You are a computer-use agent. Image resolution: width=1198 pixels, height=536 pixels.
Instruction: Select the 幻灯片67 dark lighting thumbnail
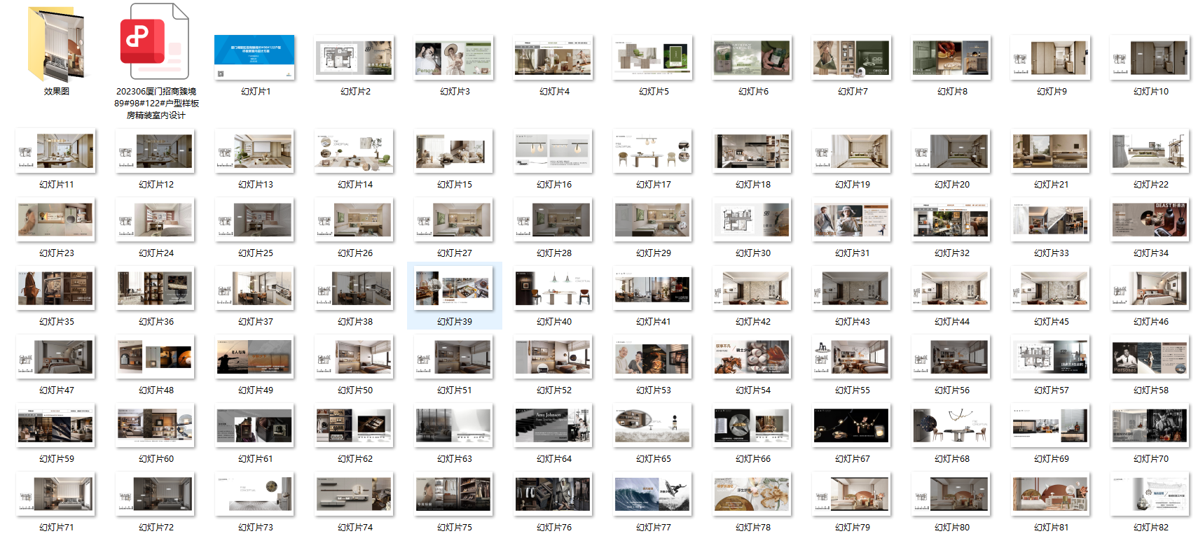pyautogui.click(x=852, y=425)
